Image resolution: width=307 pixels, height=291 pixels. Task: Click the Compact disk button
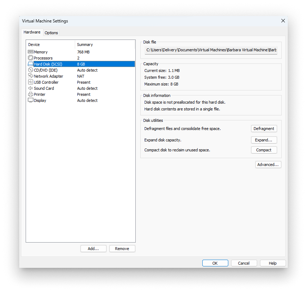pyautogui.click(x=264, y=150)
